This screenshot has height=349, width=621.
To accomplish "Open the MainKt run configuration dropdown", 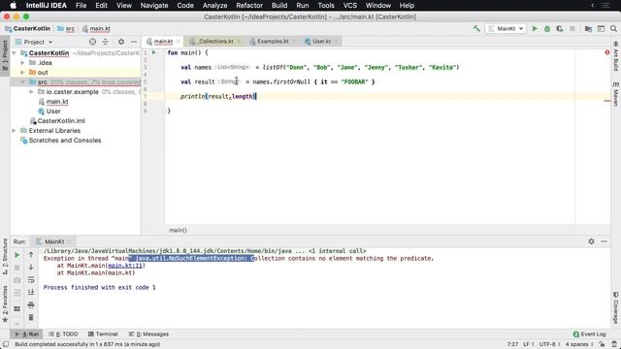I will [507, 28].
